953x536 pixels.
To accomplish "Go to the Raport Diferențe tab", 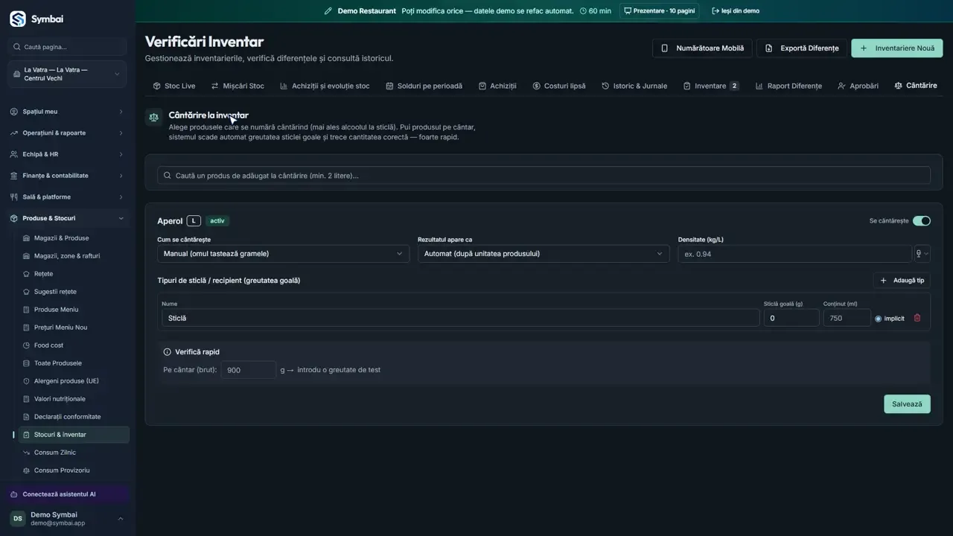I will 788,86.
